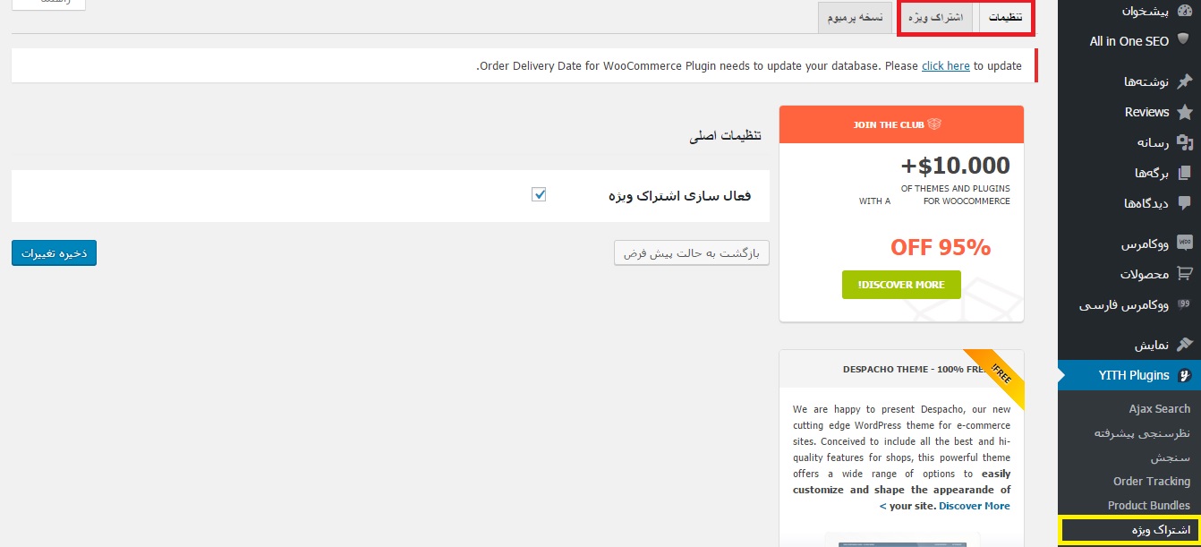Follow the 'click here' database update link
Screen dimensions: 1201x547
coord(946,65)
